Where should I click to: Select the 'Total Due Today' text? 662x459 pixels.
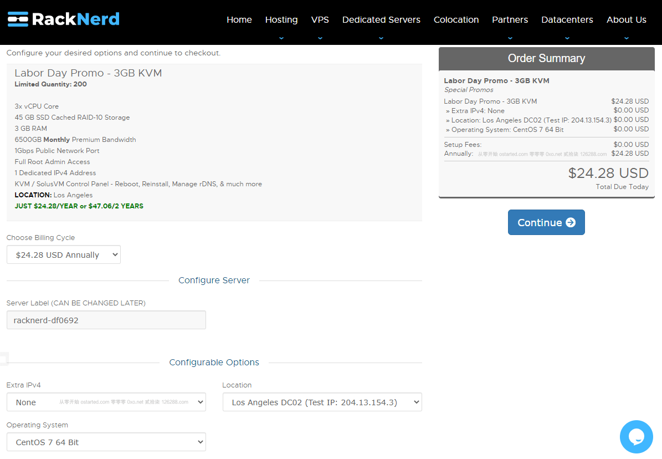coord(622,186)
